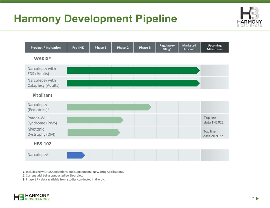Select the Phase 1 column header
270x208 pixels.
click(100, 47)
